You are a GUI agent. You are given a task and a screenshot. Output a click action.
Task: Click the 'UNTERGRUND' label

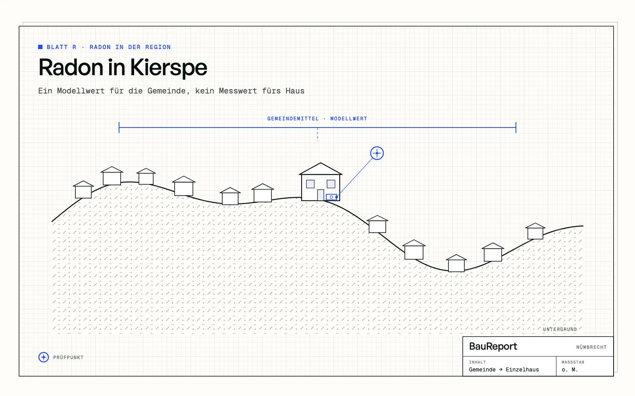click(x=560, y=329)
